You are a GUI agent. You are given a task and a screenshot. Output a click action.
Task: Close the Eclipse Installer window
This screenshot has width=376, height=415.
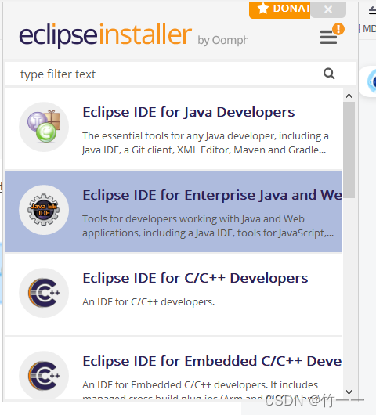coord(328,9)
